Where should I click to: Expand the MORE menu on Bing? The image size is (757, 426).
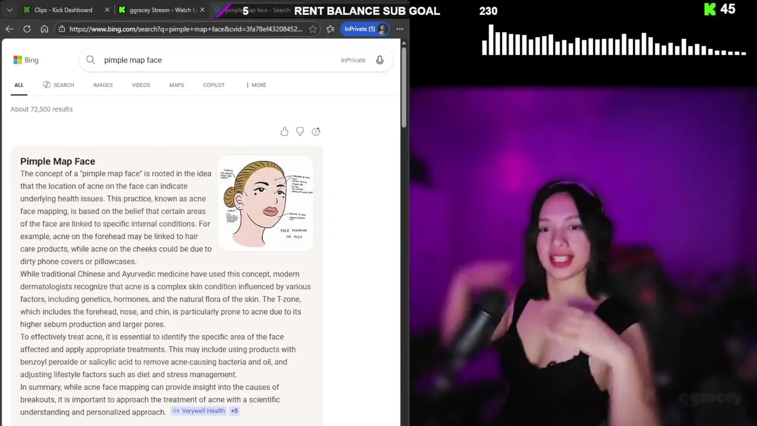click(255, 85)
